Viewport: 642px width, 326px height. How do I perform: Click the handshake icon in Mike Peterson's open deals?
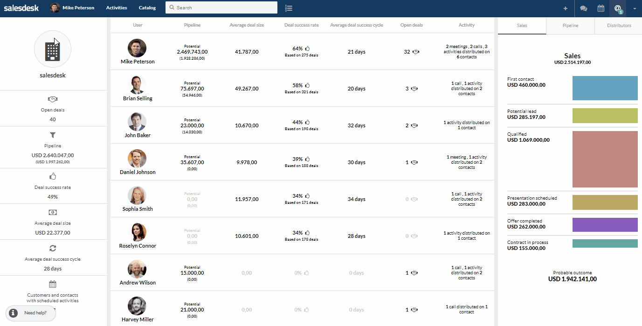416,52
